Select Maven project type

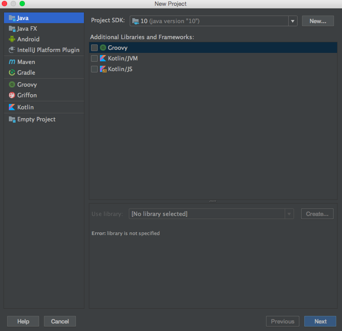click(44, 62)
